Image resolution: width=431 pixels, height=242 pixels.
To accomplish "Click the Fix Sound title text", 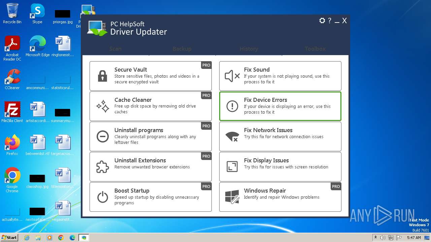I will pyautogui.click(x=257, y=70).
